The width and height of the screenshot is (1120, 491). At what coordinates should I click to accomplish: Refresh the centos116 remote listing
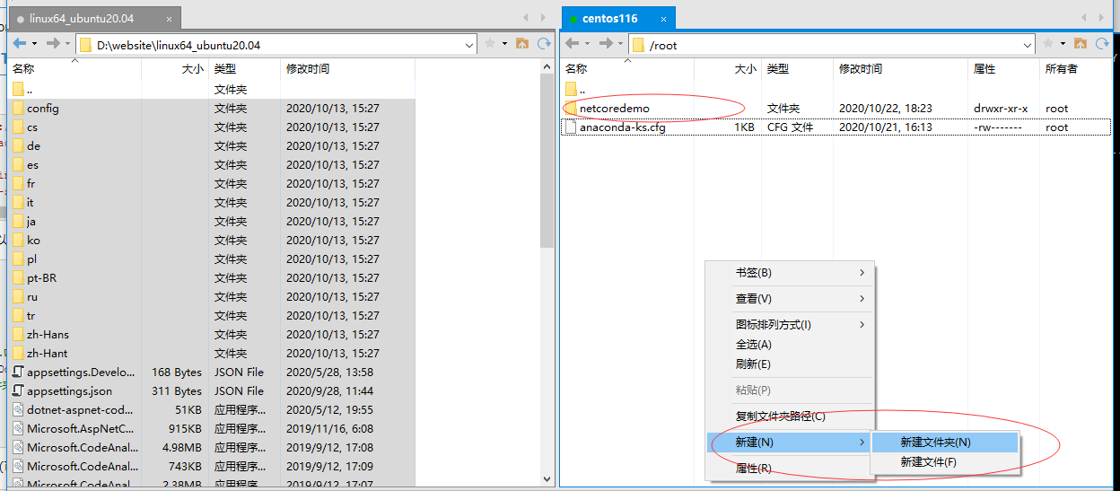1102,43
